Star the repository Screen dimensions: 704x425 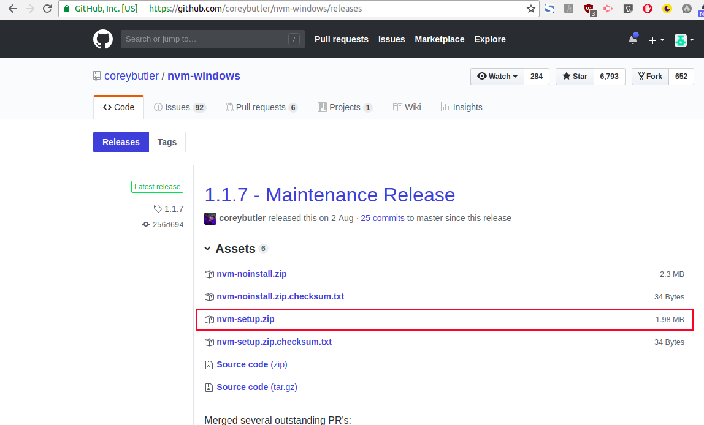575,76
